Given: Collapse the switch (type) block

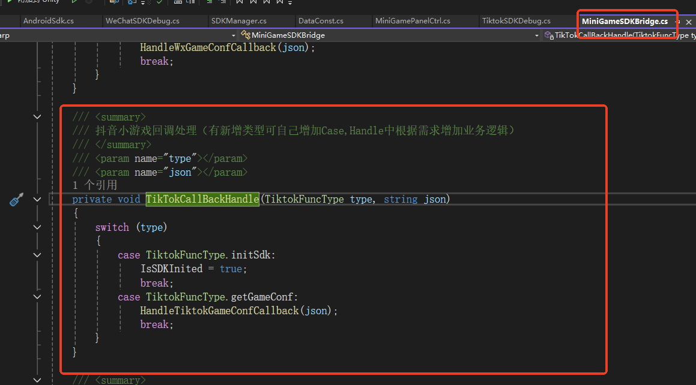Looking at the screenshot, I should [x=38, y=227].
